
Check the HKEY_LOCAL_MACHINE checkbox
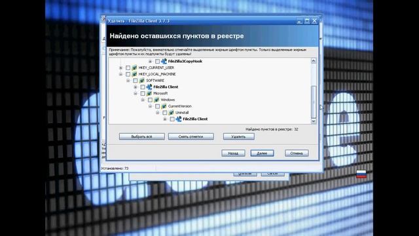pos(128,74)
